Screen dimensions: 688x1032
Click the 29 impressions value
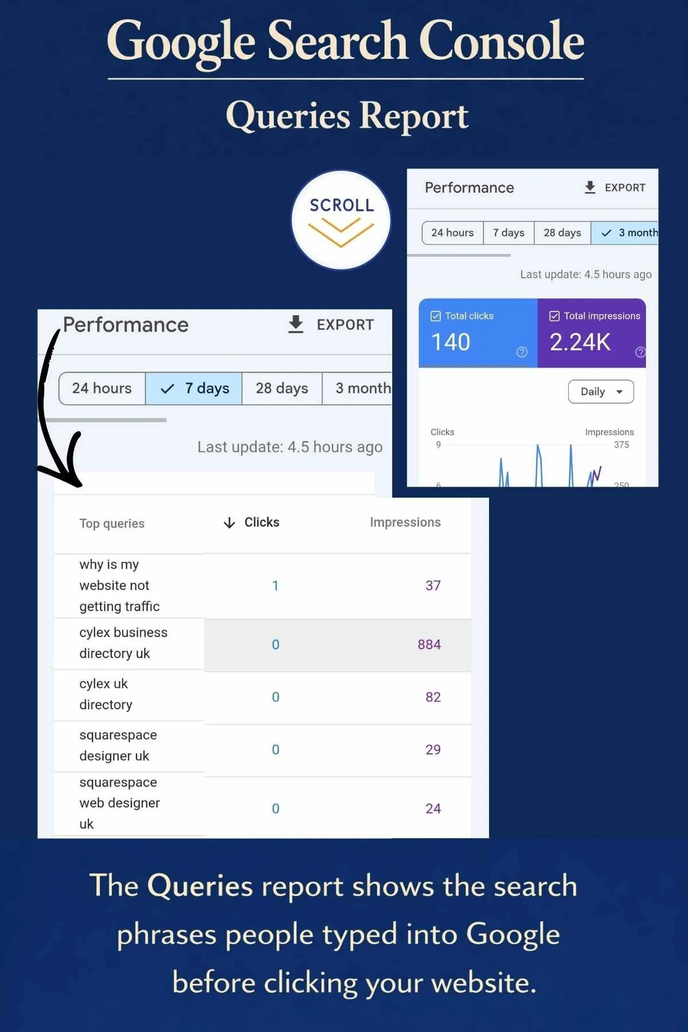(433, 749)
